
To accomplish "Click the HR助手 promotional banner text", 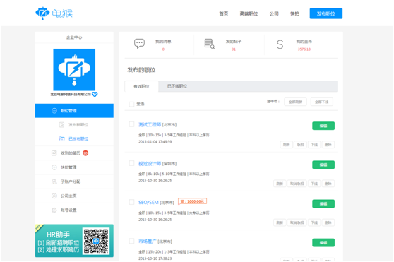I will click(59, 242).
